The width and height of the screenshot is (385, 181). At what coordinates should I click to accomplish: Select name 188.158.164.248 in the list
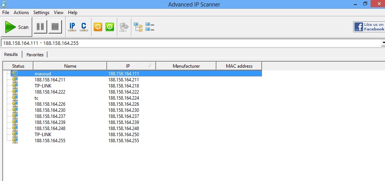tap(50, 129)
